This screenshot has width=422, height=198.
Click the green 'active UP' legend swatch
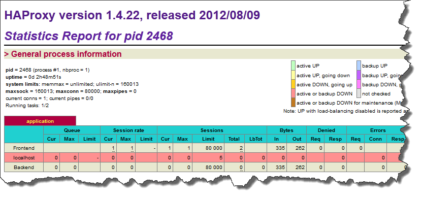(293, 65)
